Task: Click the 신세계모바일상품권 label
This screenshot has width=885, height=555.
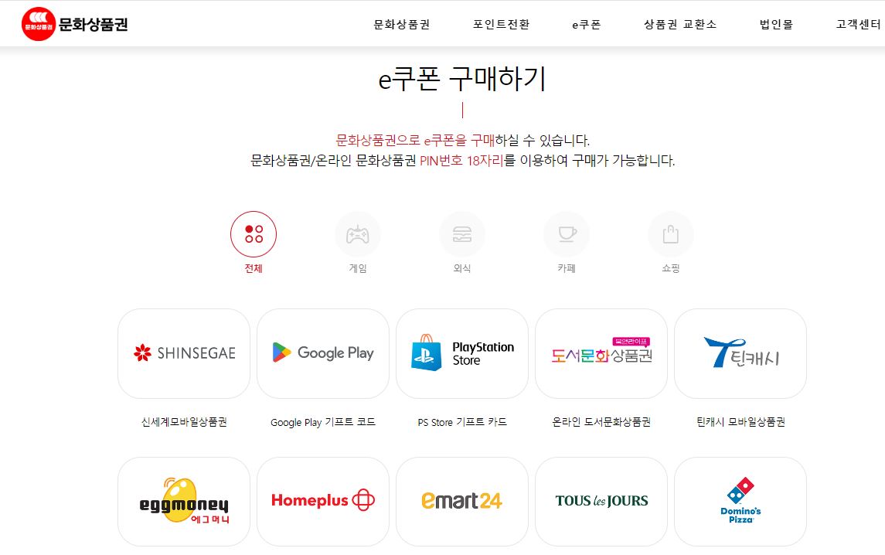Action: pos(184,422)
